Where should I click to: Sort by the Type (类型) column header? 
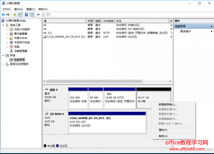click(x=98, y=21)
